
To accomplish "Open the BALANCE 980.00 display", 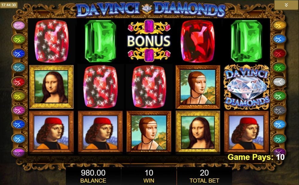I will 93,176.
